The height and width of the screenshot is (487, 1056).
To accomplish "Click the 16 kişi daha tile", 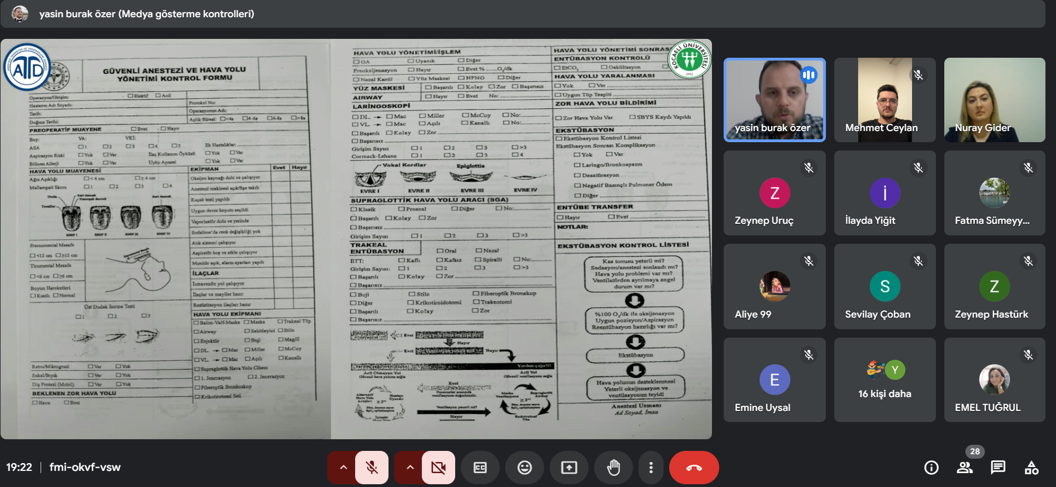I will [x=884, y=380].
